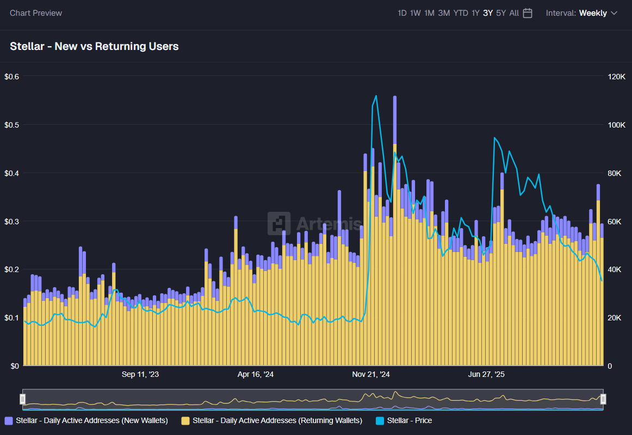Switch to the 3M range tab
Image resolution: width=632 pixels, height=435 pixels.
point(443,12)
